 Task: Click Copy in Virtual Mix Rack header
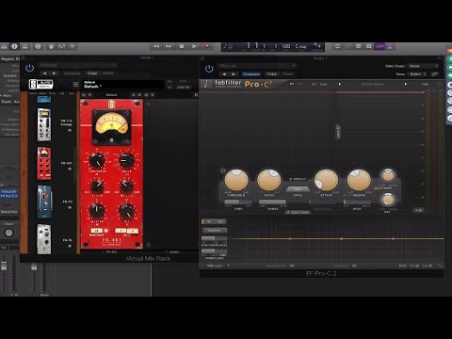tap(92, 73)
